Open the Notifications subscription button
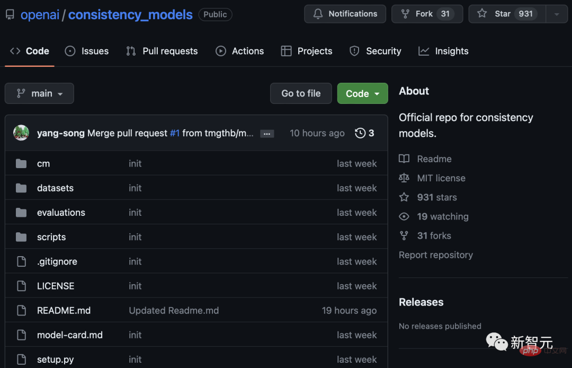572x368 pixels. click(x=345, y=14)
